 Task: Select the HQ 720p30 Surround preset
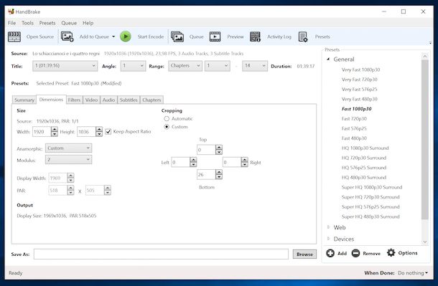(x=364, y=158)
